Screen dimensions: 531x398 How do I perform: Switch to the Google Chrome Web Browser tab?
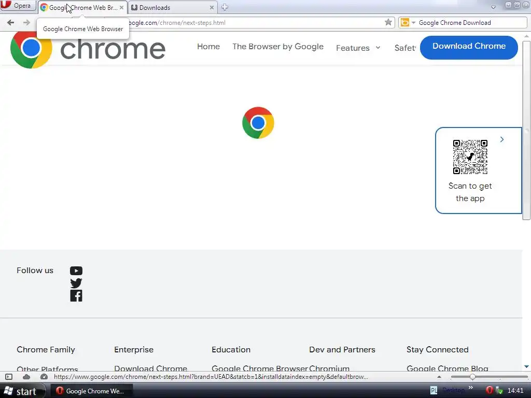coord(83,7)
